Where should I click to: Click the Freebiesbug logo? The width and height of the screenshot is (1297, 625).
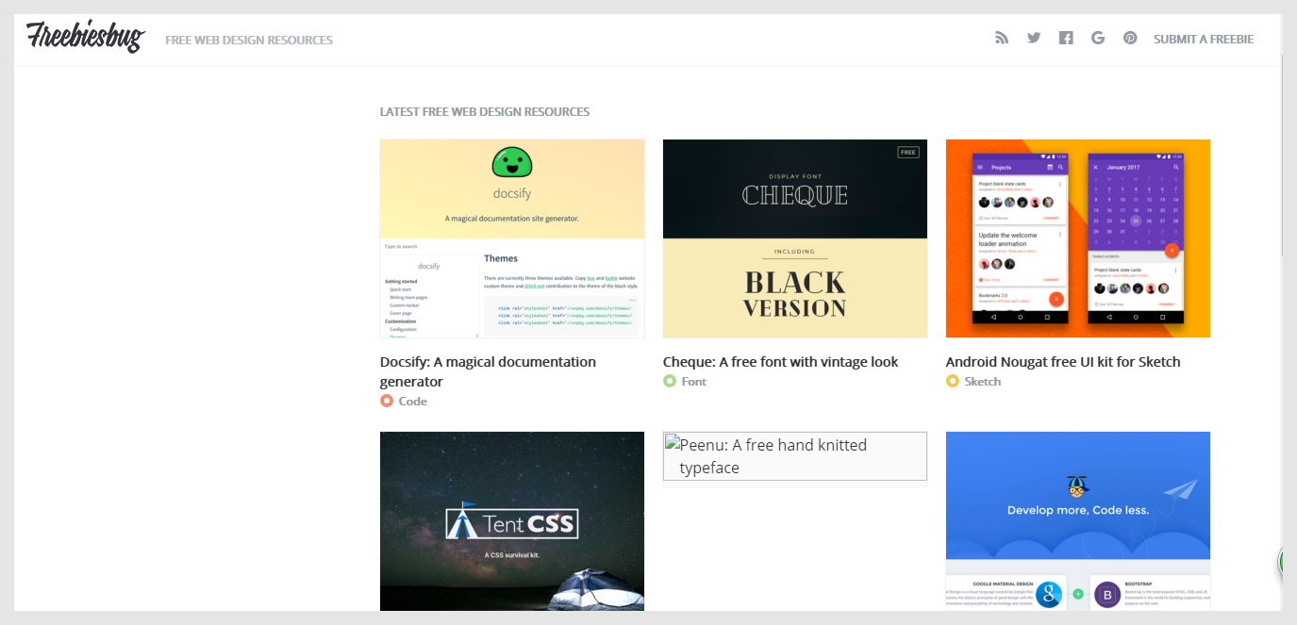tap(86, 36)
